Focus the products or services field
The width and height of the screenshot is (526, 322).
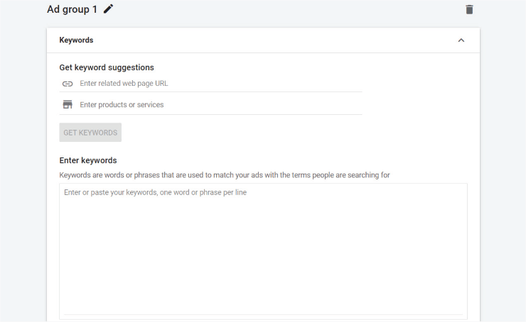[221, 105]
